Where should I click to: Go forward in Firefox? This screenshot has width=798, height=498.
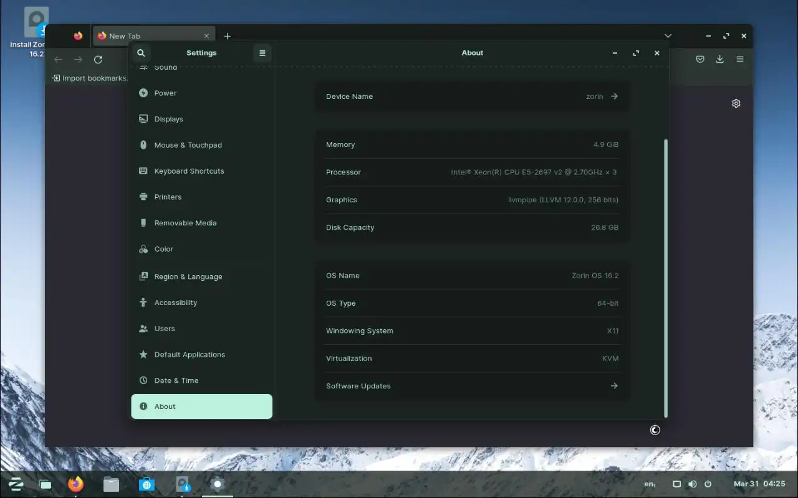click(x=78, y=59)
